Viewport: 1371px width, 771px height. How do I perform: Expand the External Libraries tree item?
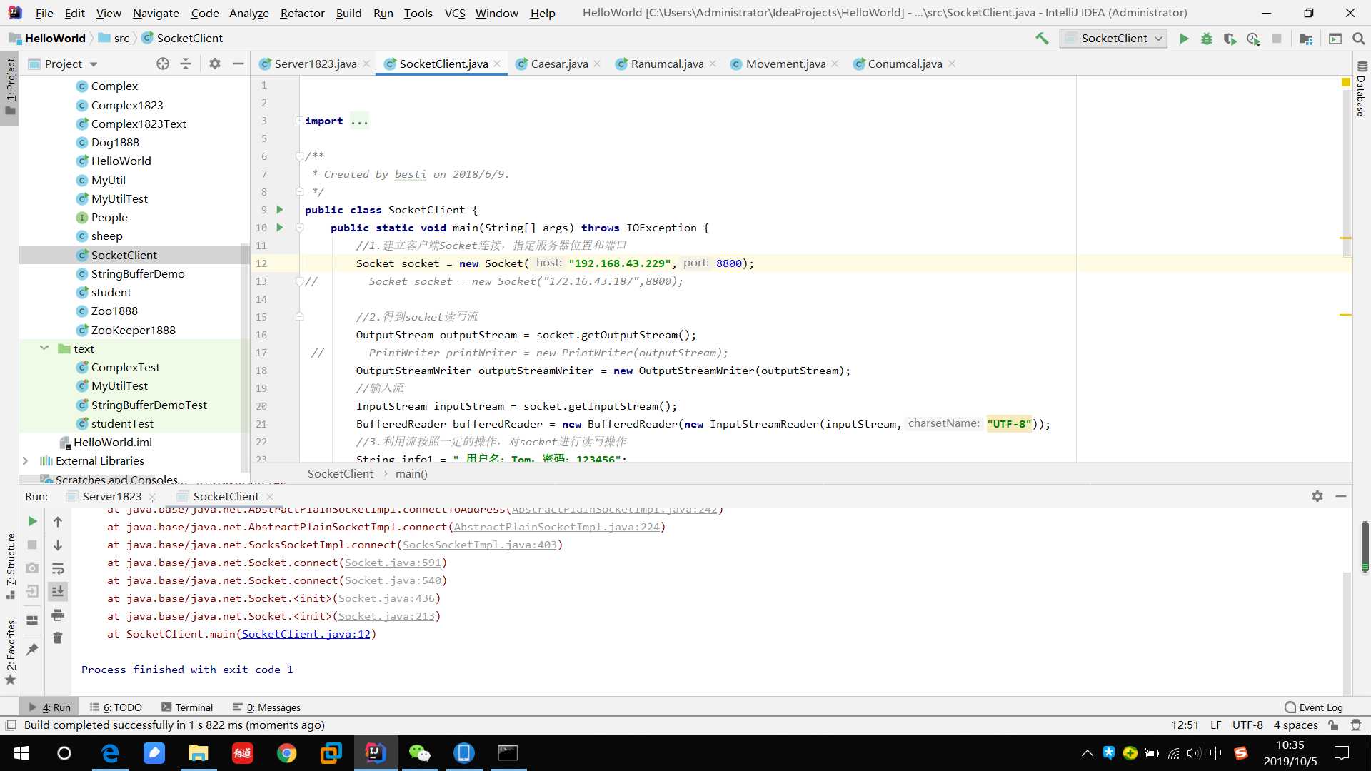pyautogui.click(x=24, y=460)
